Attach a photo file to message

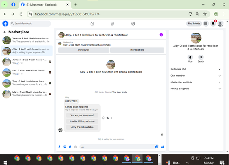[x=65, y=147]
